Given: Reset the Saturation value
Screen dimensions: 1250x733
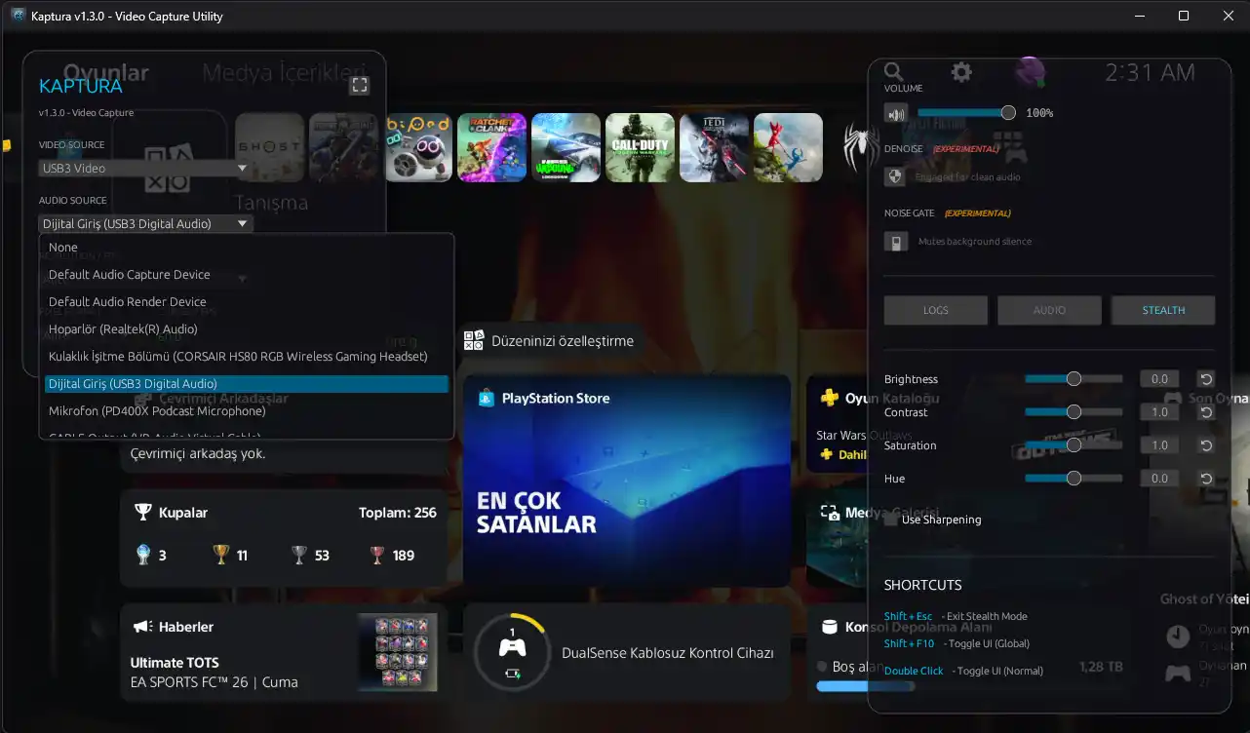Looking at the screenshot, I should point(1206,445).
